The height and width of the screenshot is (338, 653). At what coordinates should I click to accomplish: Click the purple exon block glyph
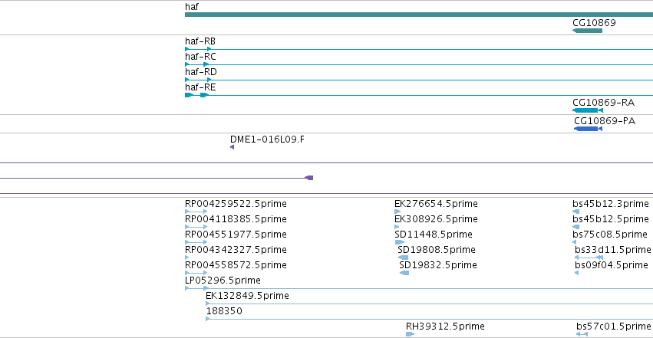(x=308, y=178)
